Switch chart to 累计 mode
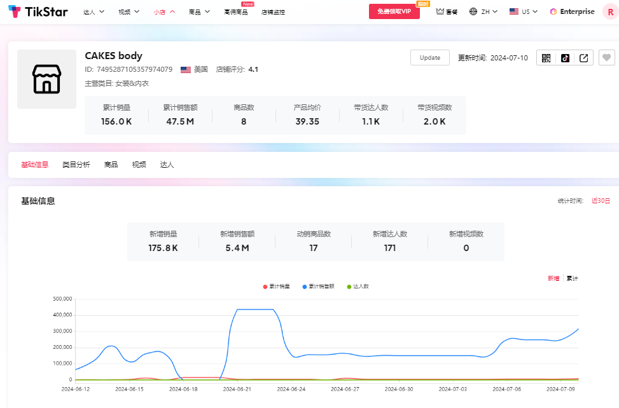This screenshot has height=408, width=619. pos(572,278)
